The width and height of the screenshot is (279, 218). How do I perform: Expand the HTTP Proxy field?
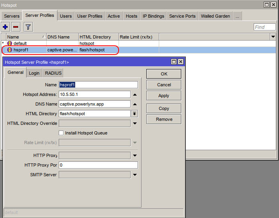(x=135, y=155)
